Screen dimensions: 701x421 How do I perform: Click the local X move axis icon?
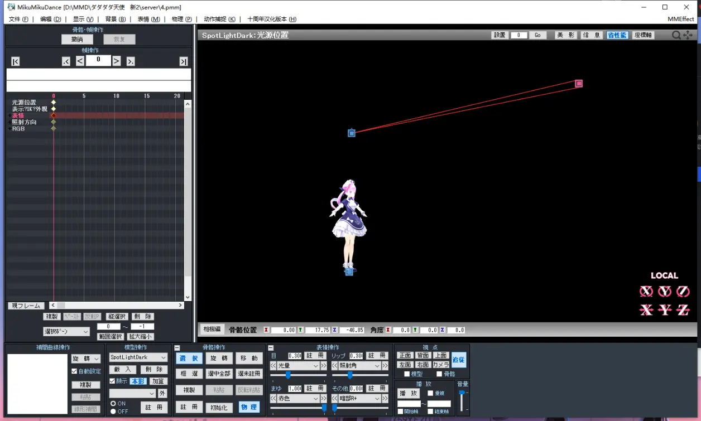pyautogui.click(x=646, y=310)
